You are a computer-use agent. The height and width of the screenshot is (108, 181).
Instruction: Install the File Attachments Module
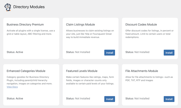click(169, 99)
